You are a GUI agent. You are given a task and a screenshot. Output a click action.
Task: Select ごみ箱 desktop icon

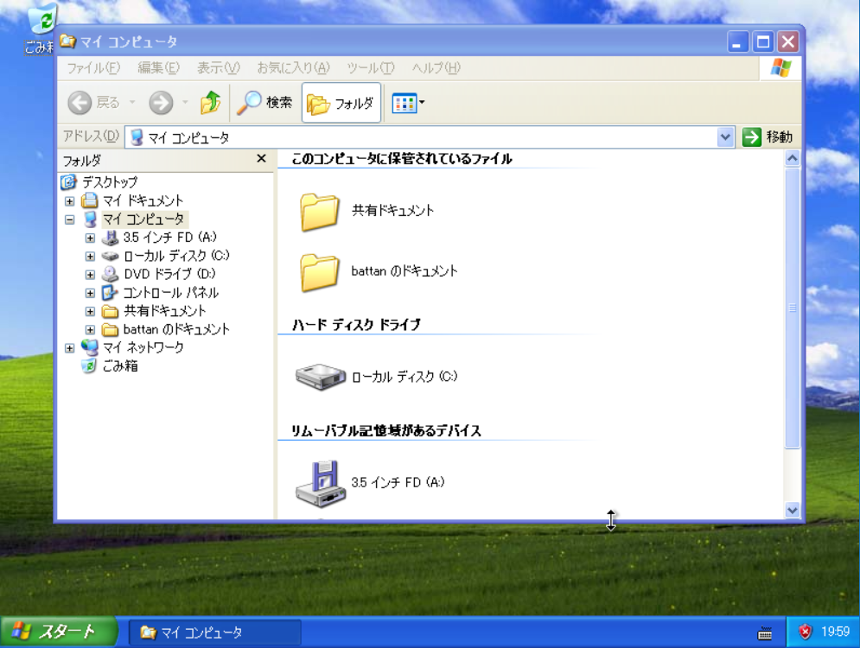41,28
